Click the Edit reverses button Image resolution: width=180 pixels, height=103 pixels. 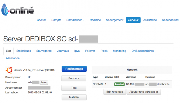point(115,92)
